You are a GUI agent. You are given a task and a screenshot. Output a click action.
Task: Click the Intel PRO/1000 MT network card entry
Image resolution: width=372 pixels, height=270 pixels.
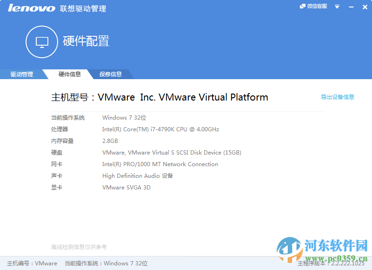pyautogui.click(x=160, y=164)
